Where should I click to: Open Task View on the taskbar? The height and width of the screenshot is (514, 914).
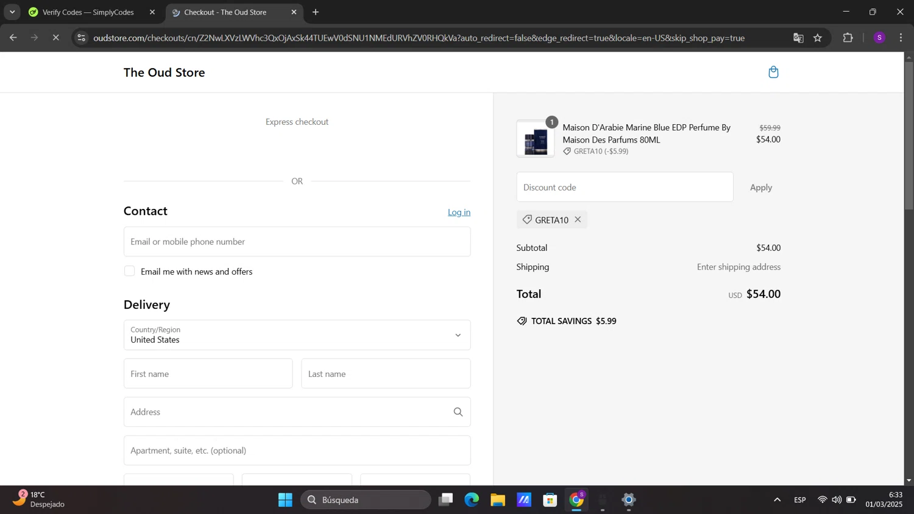(x=445, y=500)
